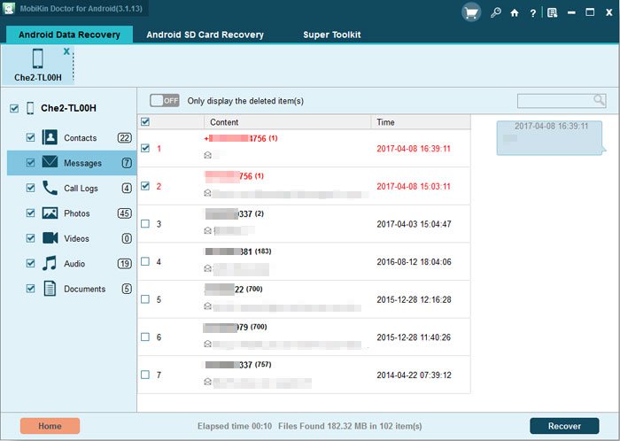Uncheck the Che2-TL00H device checkbox
620x441 pixels.
coord(14,108)
